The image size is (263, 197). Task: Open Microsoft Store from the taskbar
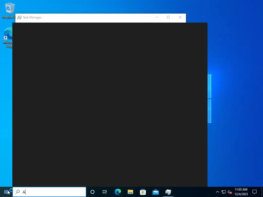pyautogui.click(x=143, y=192)
